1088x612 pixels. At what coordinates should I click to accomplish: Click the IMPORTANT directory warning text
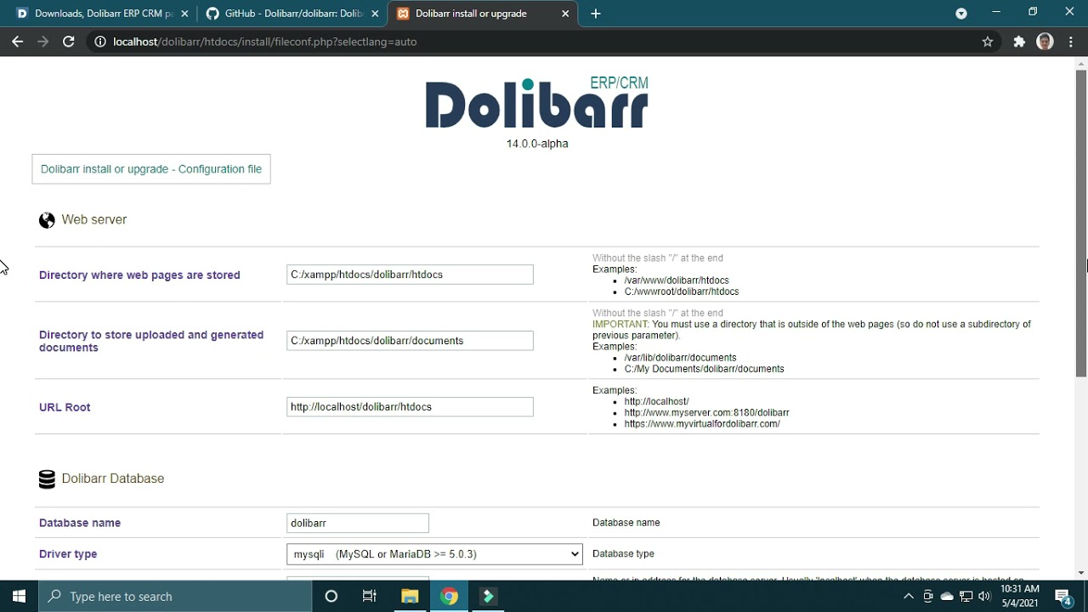pyautogui.click(x=812, y=330)
